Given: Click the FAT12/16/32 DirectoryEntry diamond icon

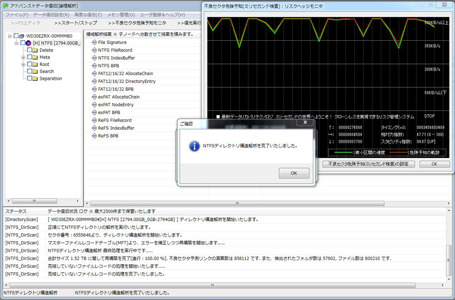Looking at the screenshot, I should 94,82.
